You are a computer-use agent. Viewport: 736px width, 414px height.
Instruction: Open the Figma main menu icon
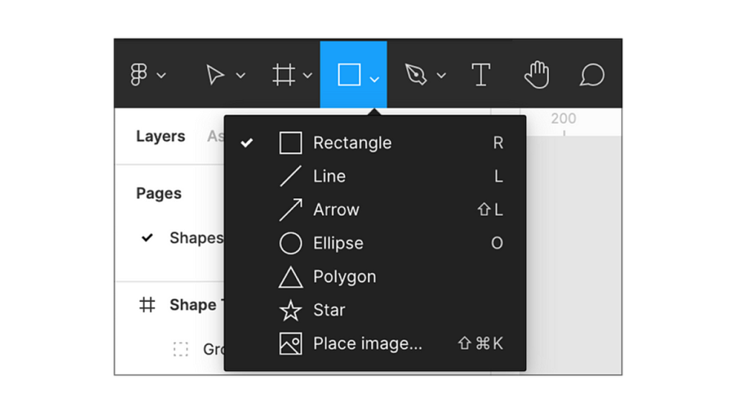(139, 75)
